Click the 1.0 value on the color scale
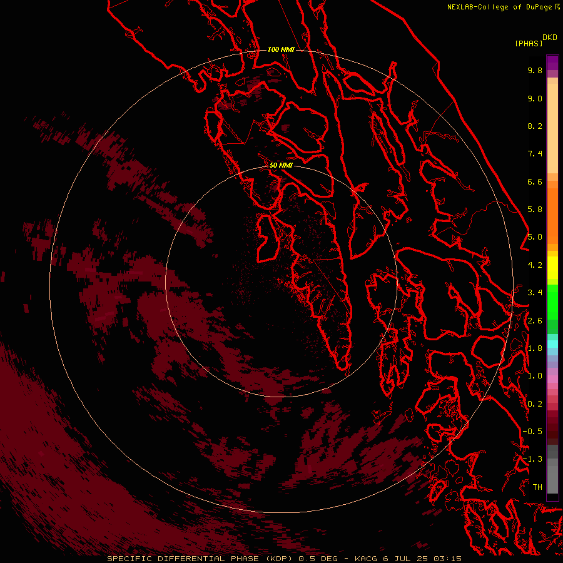Image resolution: width=563 pixels, height=563 pixels. (535, 376)
